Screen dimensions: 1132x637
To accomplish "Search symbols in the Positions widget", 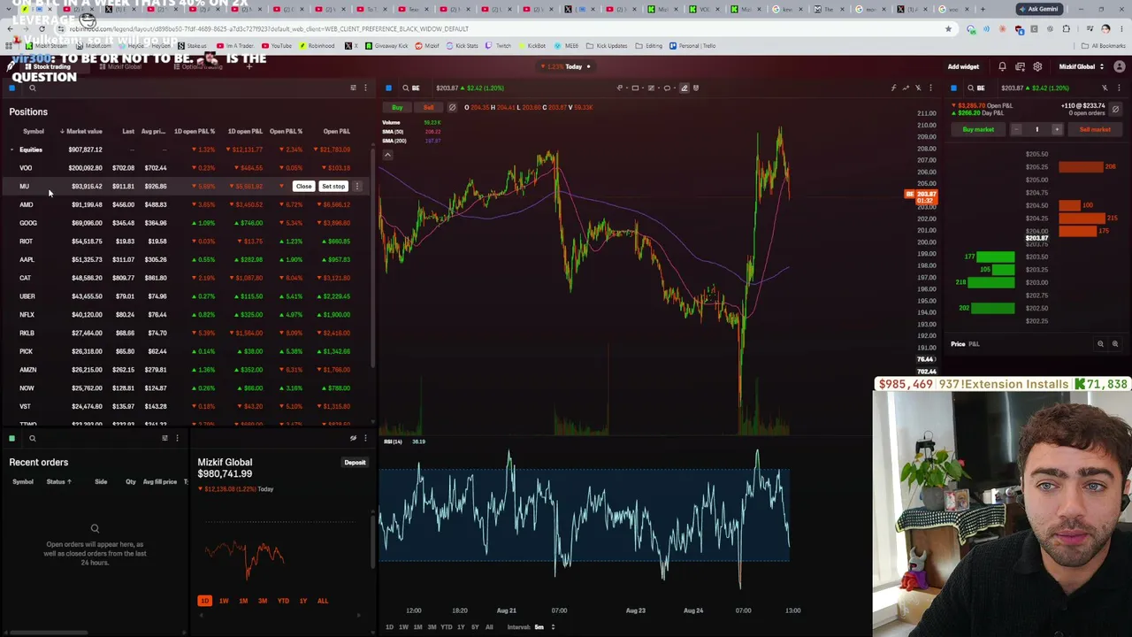I will (x=32, y=88).
